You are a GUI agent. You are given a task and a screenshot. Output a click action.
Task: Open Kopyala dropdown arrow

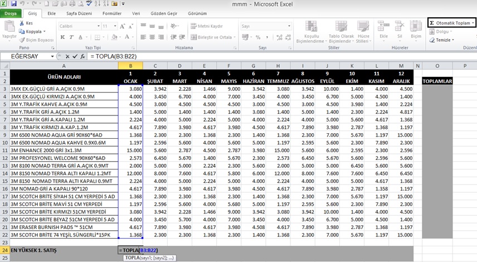pyautogui.click(x=45, y=31)
